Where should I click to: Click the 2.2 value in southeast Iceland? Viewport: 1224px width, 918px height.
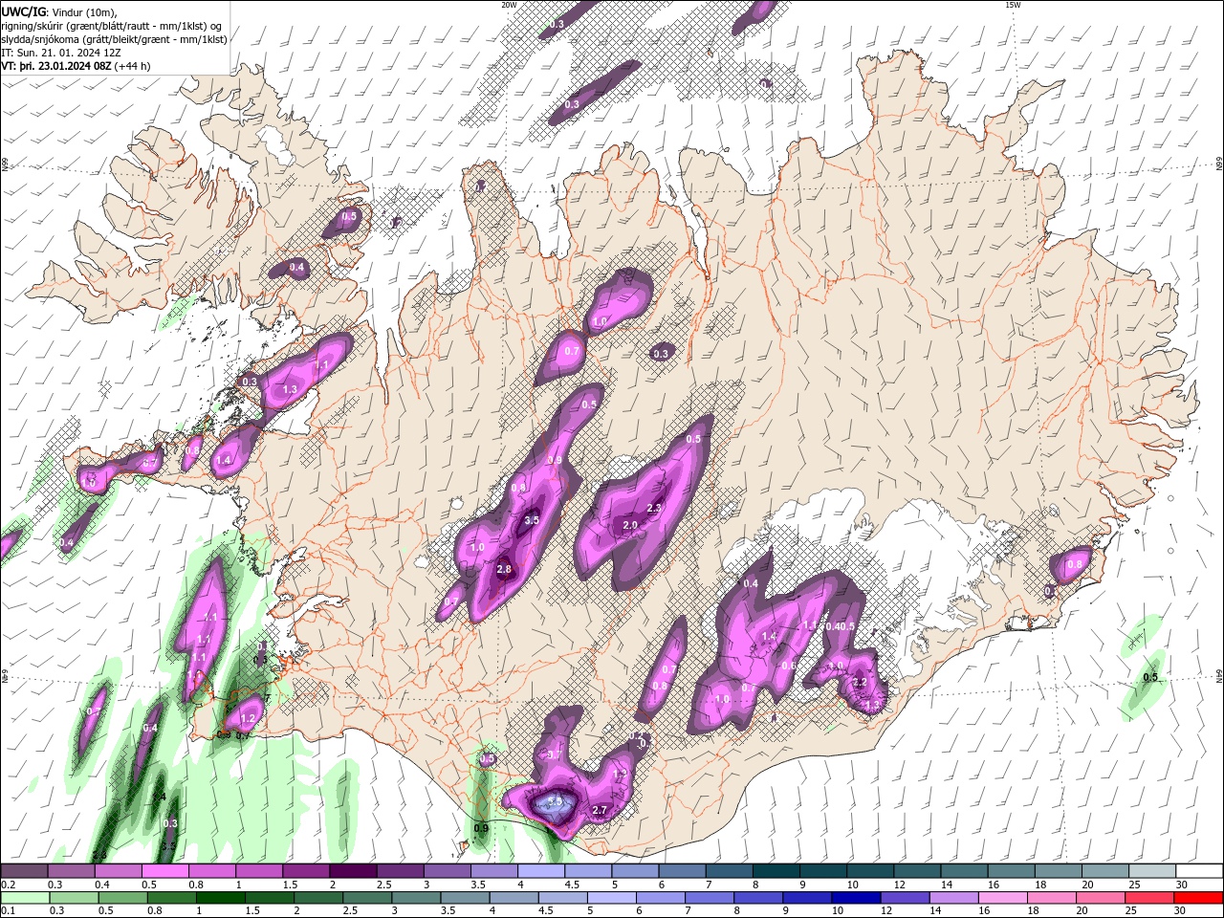pos(859,683)
